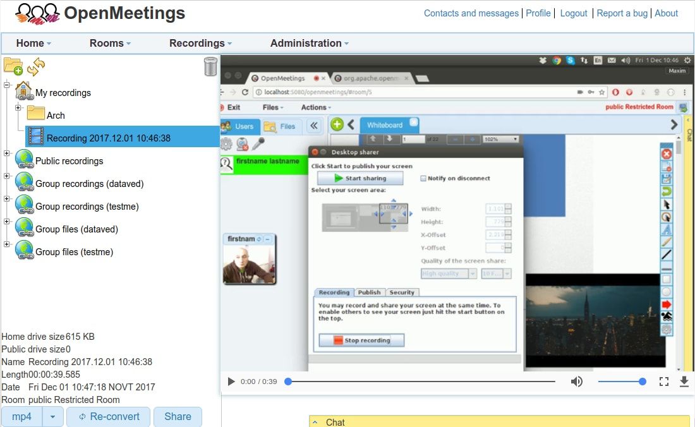
Task: Mute the video player audio
Action: coord(576,382)
